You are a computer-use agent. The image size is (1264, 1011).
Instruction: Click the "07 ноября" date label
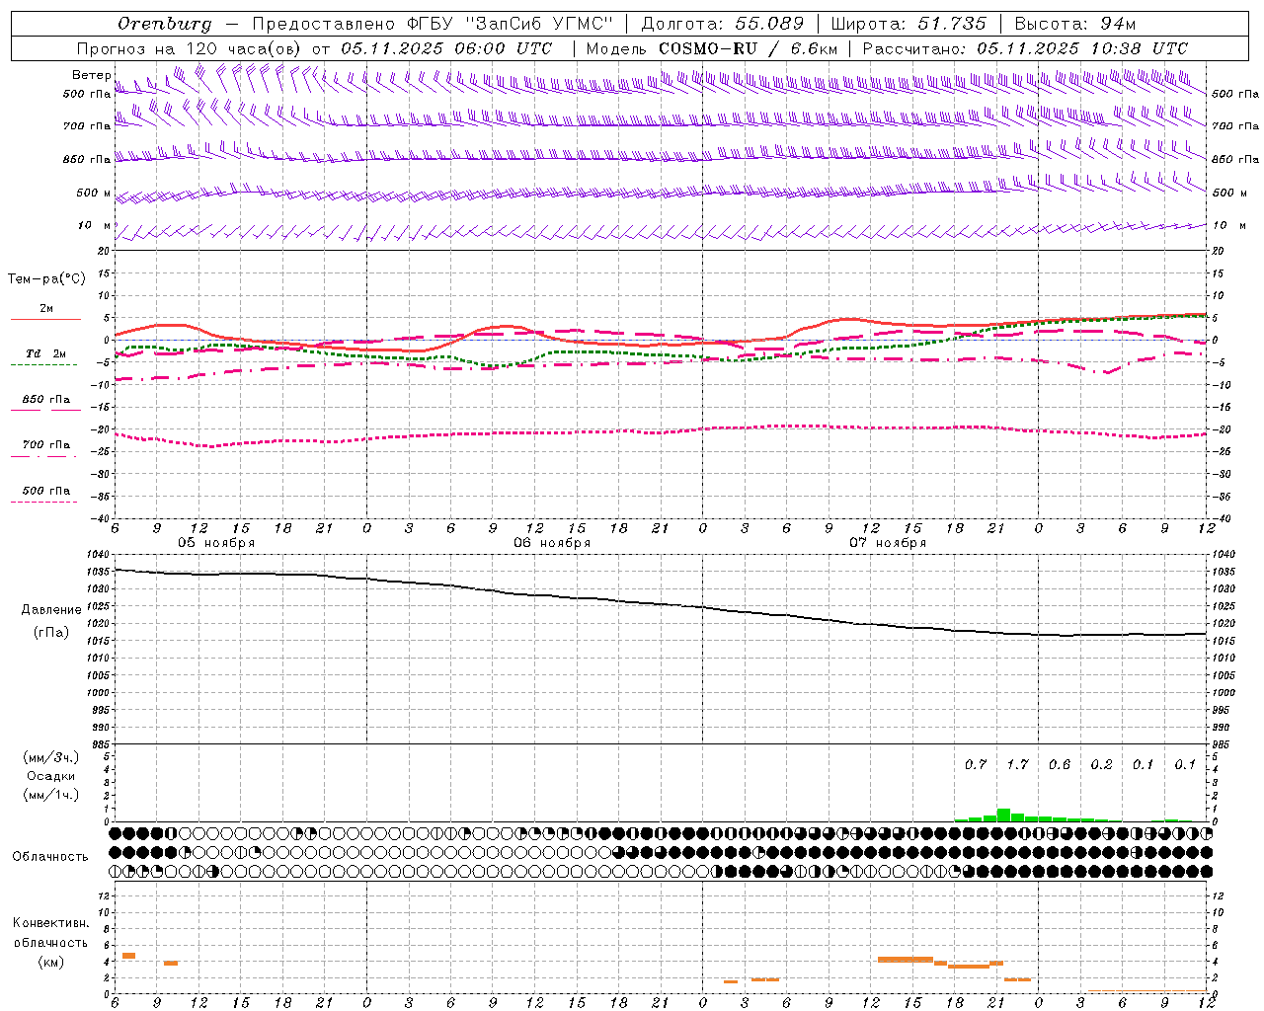pos(888,543)
